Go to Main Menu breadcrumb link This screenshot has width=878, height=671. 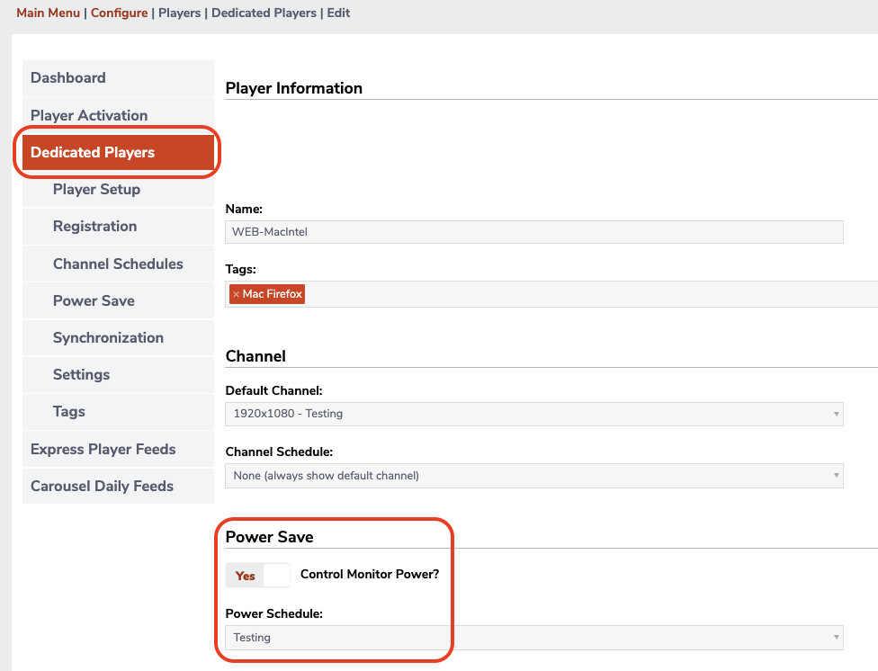(49, 13)
